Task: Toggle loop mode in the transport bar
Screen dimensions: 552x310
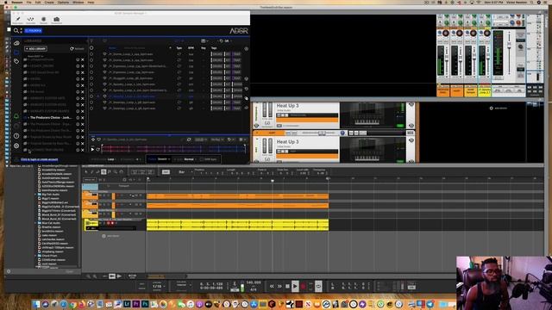Action: tap(318, 287)
